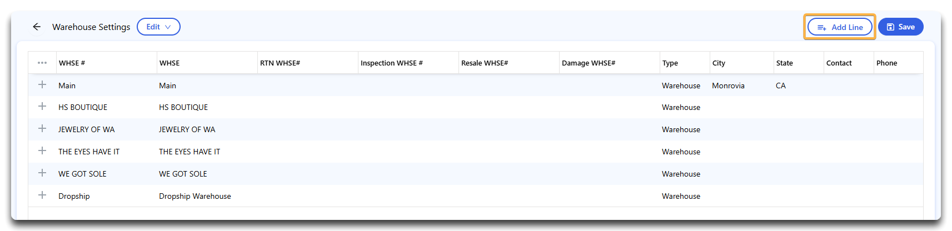Go back using the left arrow icon
Image resolution: width=952 pixels, height=231 pixels.
coord(37,27)
